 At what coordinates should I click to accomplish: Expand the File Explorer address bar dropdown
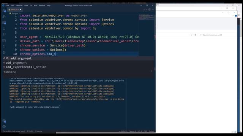click(191, 35)
